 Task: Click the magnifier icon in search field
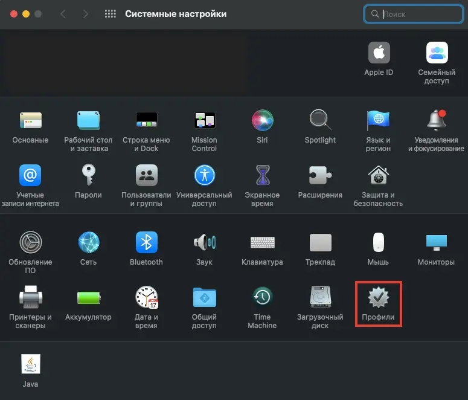pyautogui.click(x=374, y=14)
